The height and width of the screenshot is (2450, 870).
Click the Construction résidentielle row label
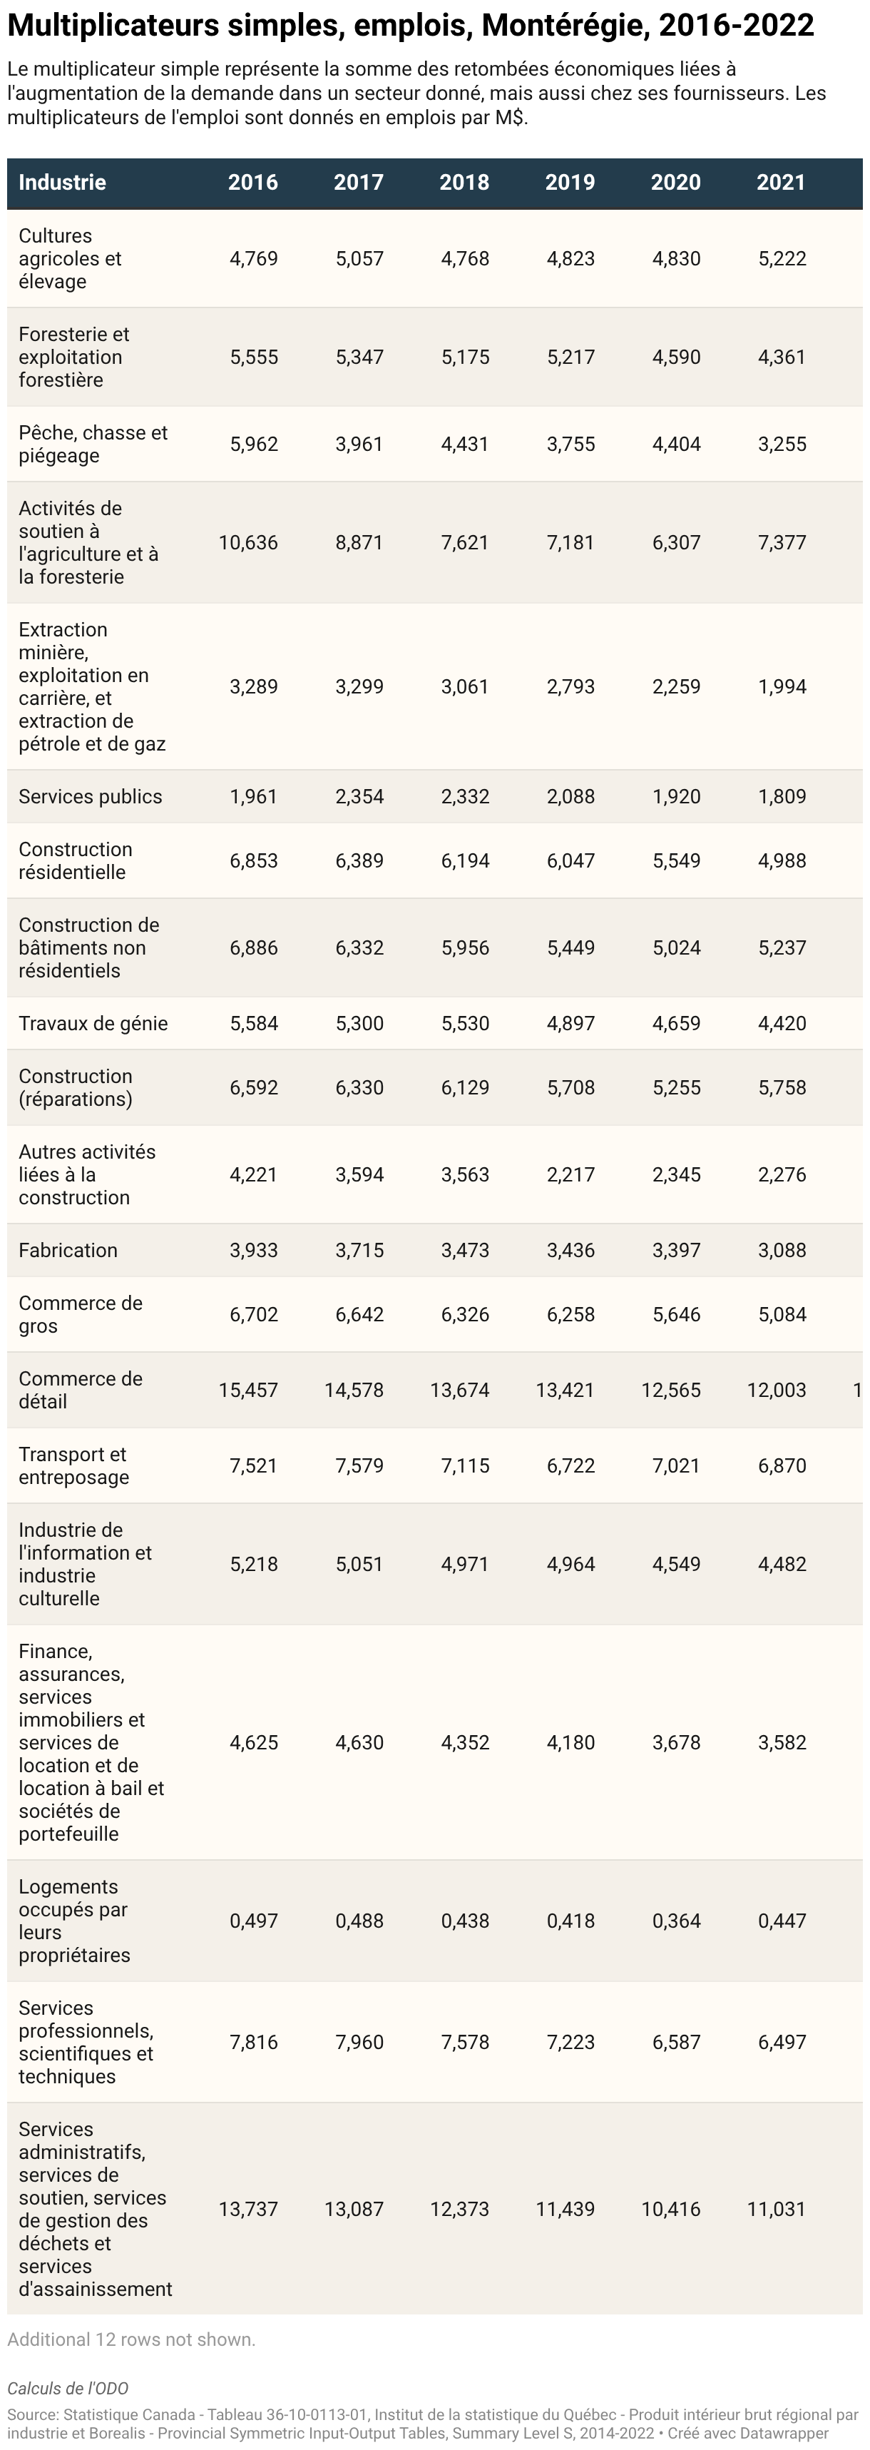click(76, 860)
